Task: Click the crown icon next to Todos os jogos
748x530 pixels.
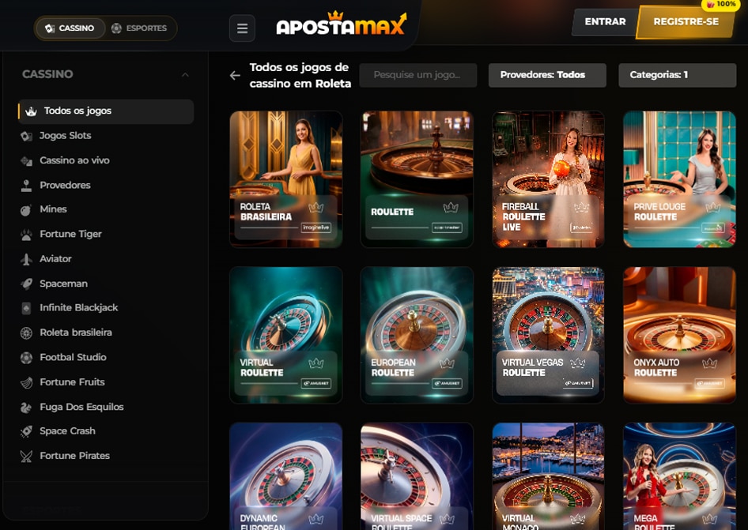Action: coord(31,111)
